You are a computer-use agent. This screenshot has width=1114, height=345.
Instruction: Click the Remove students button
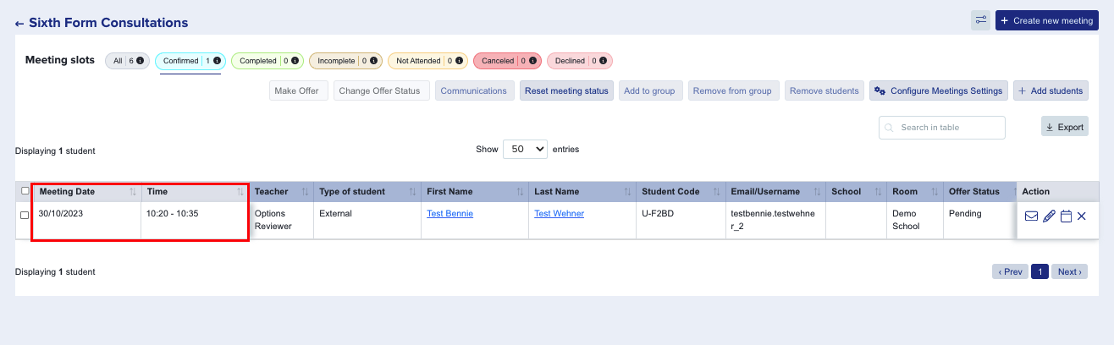pyautogui.click(x=824, y=90)
